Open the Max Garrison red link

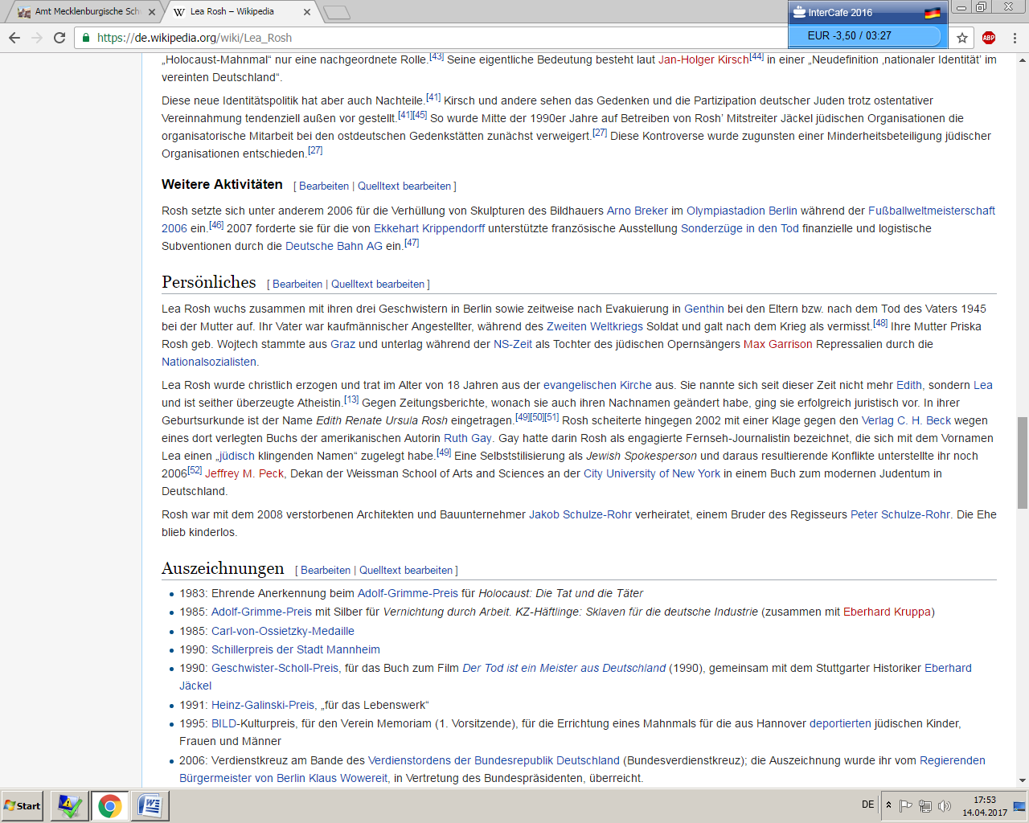tap(778, 345)
